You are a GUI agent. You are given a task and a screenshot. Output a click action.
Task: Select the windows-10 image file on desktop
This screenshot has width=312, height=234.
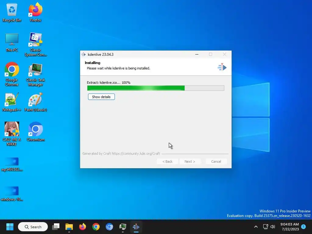(x=12, y=194)
